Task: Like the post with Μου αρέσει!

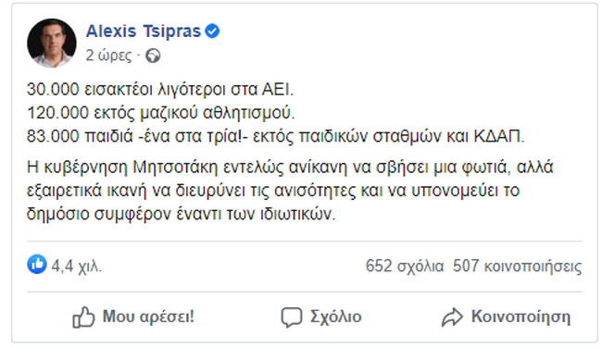Action: 133,317
